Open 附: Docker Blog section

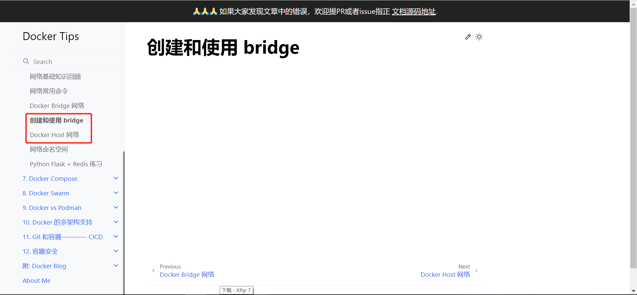44,266
